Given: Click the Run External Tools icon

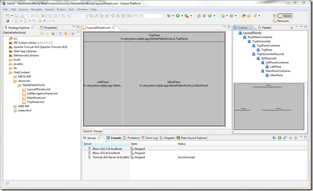Looking at the screenshot, I should click(186, 16).
